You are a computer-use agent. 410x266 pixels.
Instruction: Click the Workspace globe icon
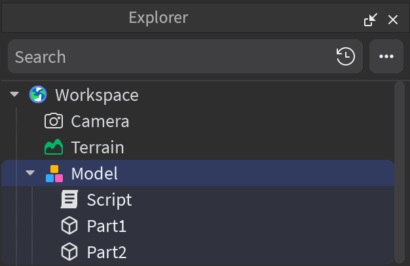coord(38,95)
